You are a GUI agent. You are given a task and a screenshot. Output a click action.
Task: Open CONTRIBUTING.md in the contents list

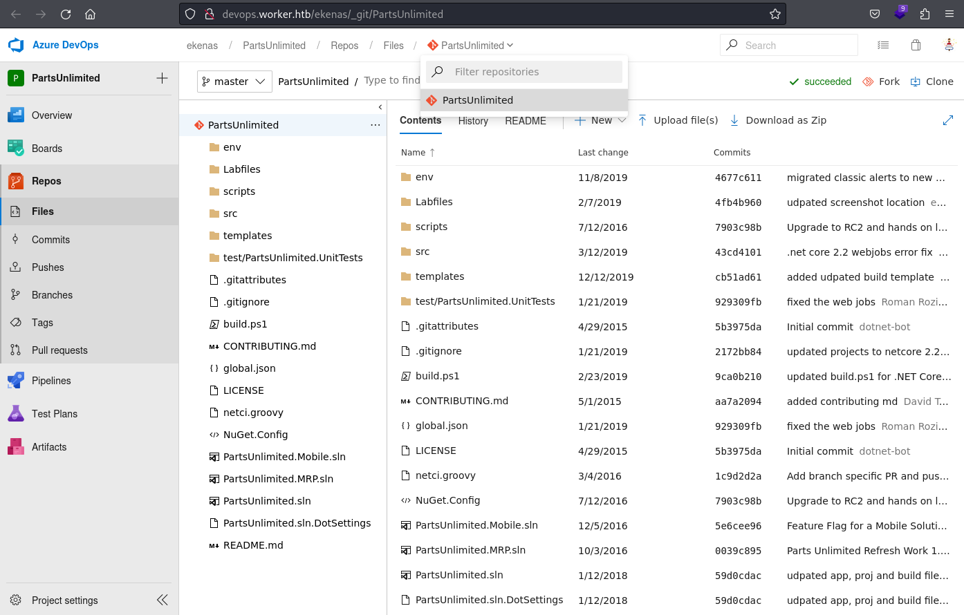pos(461,401)
